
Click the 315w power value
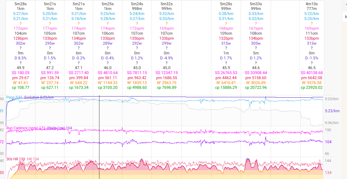point(226,43)
